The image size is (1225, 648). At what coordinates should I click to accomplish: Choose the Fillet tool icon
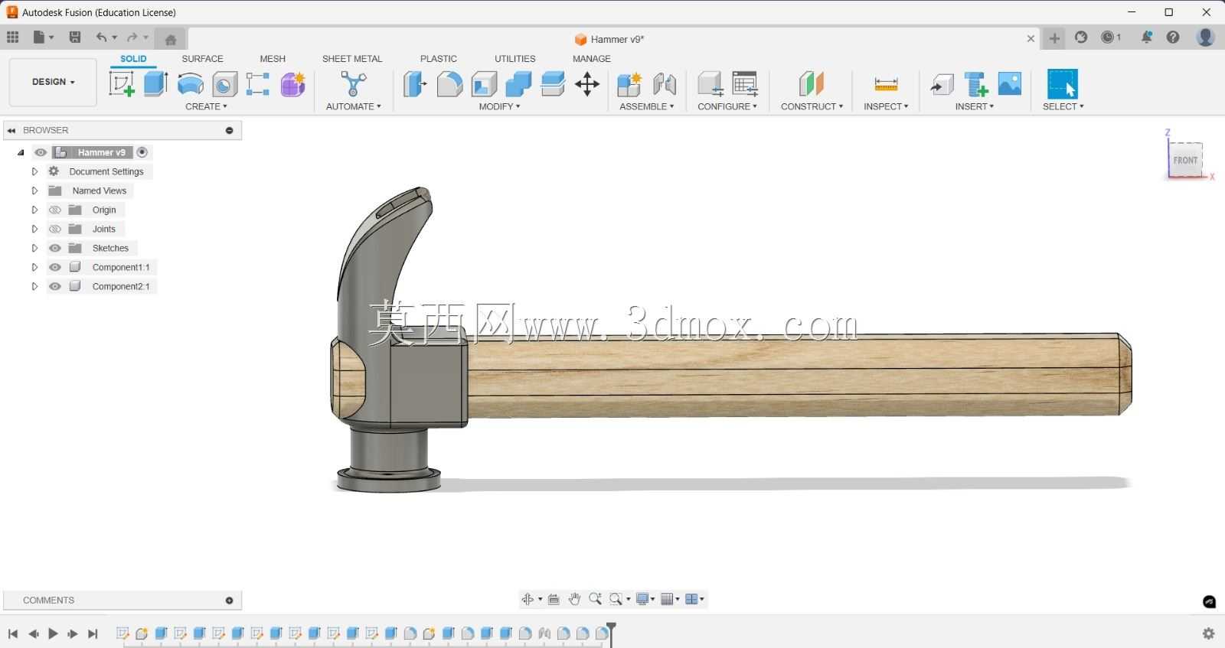click(x=449, y=83)
